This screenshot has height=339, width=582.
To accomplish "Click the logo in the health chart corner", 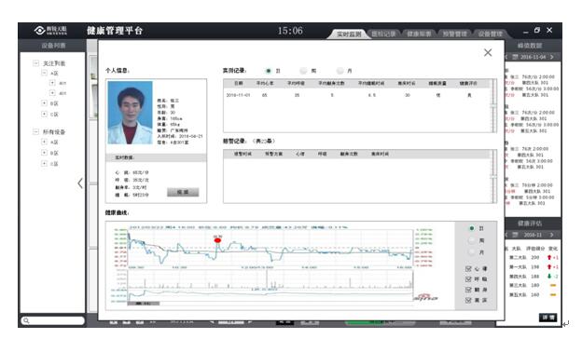I will 425,297.
